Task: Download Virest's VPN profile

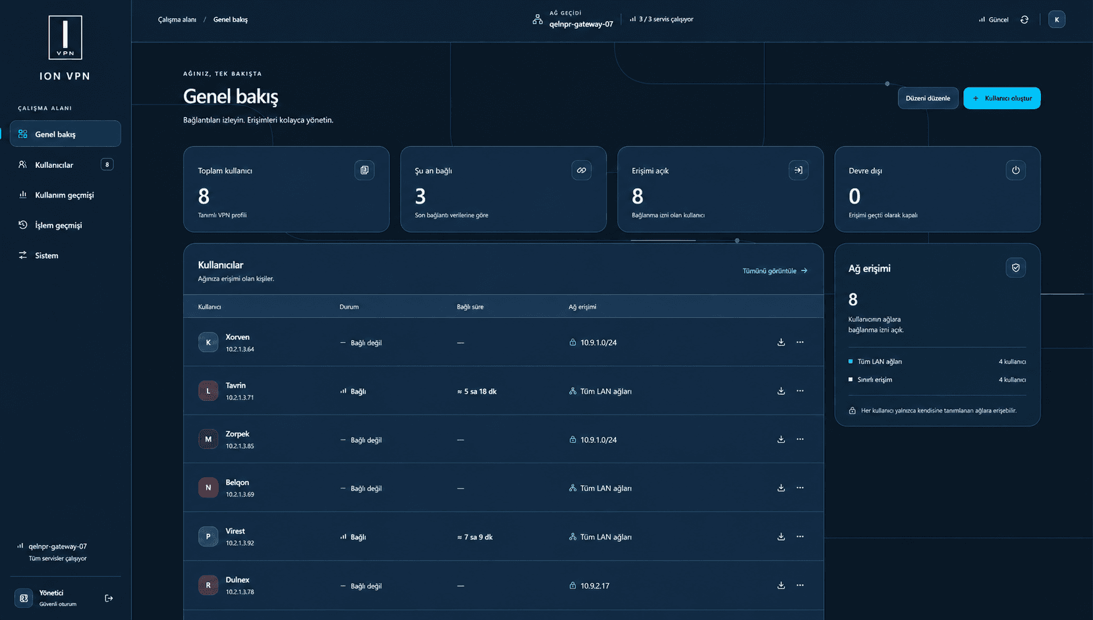Action: tap(781, 536)
